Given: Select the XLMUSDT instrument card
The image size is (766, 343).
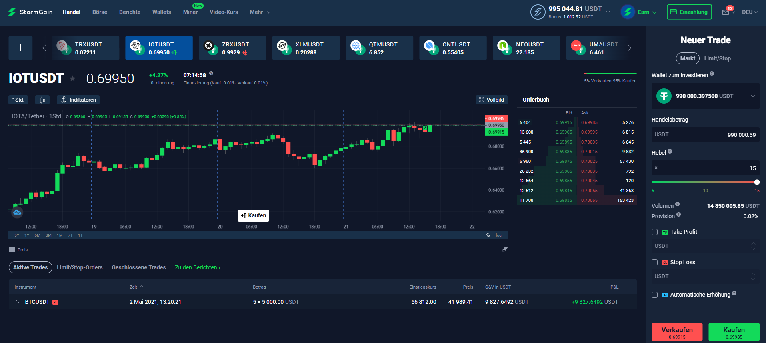Looking at the screenshot, I should (306, 48).
